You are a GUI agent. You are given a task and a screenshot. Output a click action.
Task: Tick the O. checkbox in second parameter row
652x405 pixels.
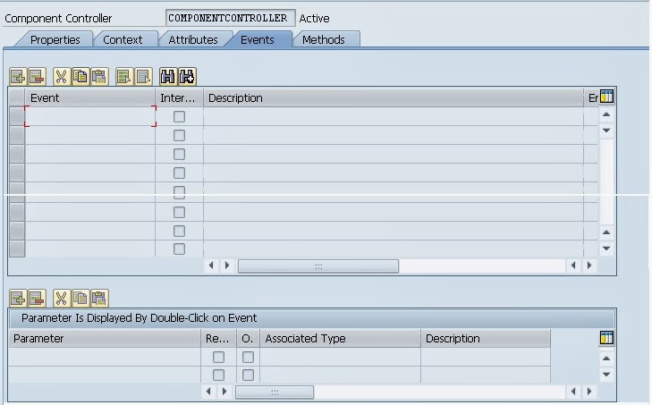248,375
